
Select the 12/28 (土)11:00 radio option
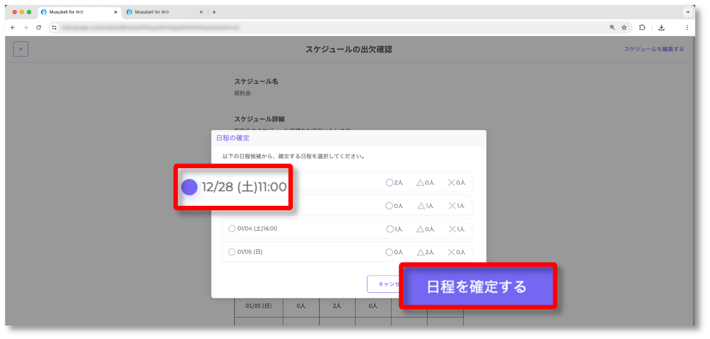tap(190, 187)
